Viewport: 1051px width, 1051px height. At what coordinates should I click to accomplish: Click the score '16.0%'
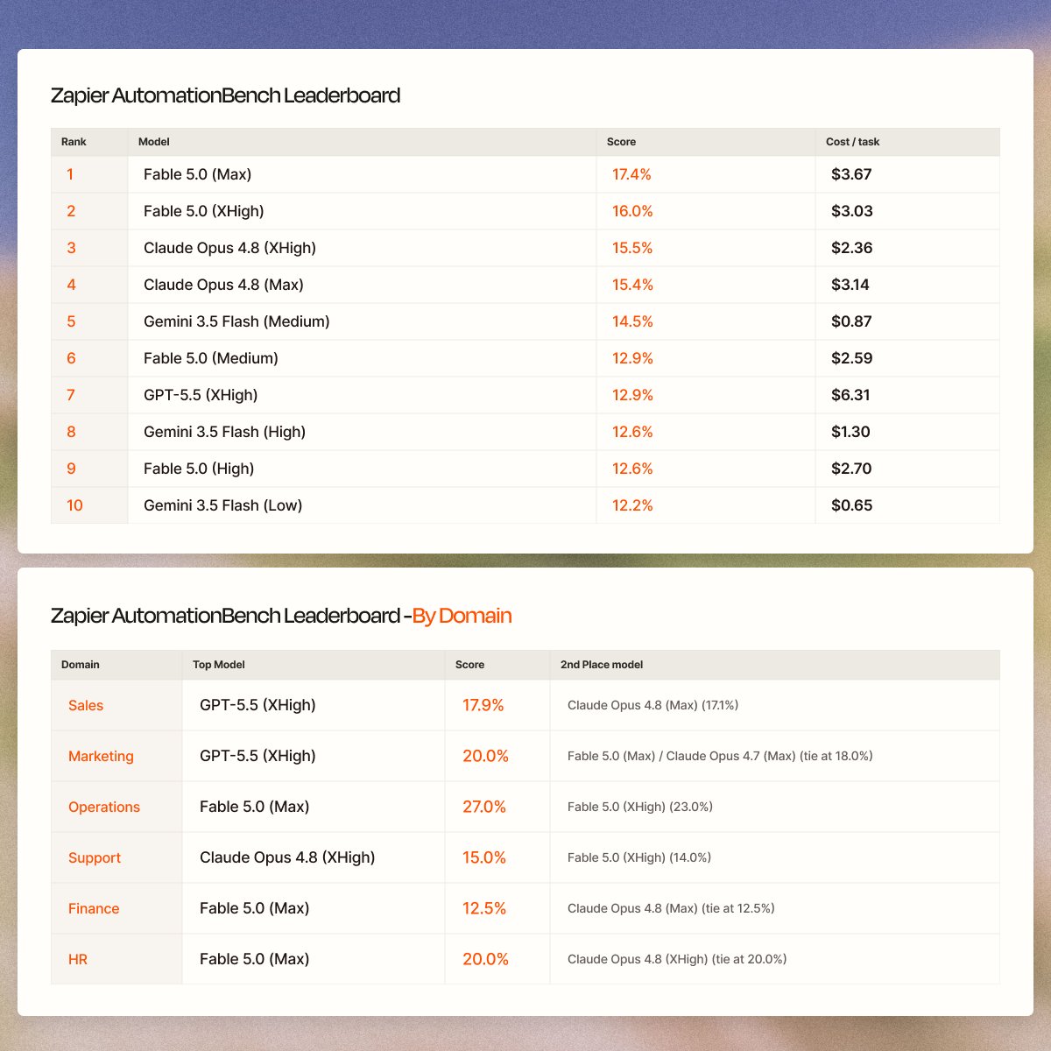632,211
